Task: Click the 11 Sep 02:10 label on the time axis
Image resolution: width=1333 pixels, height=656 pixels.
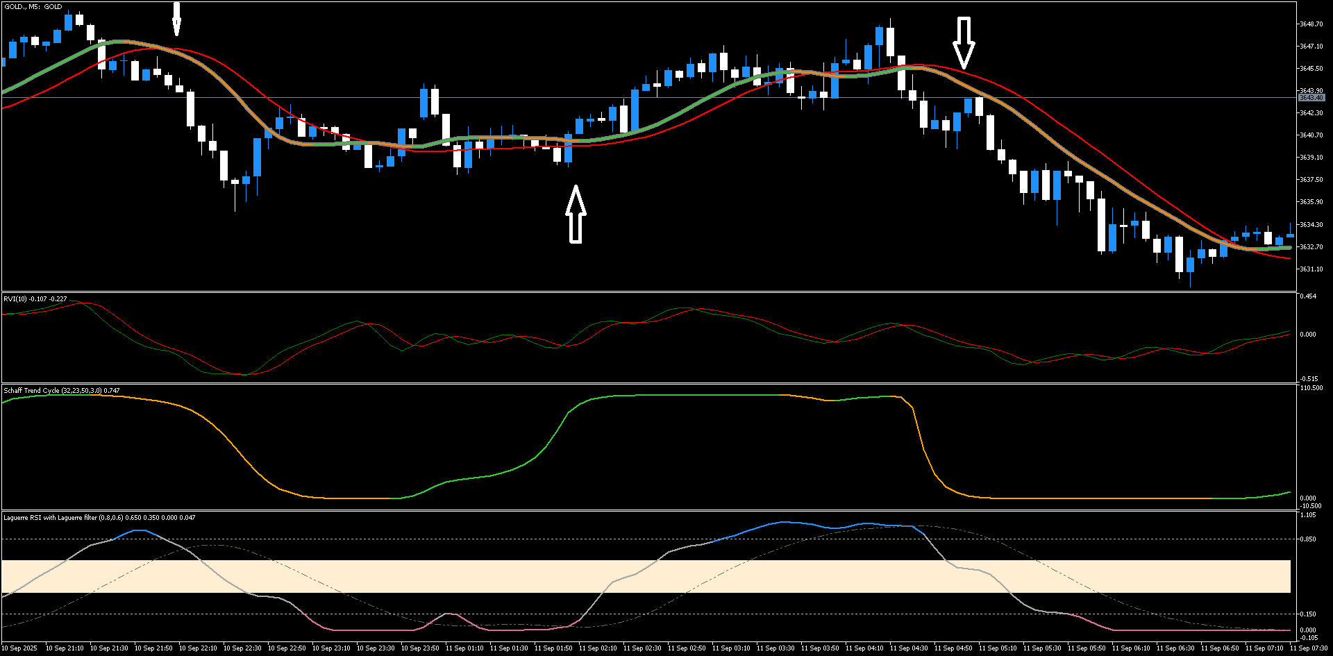Action: pos(598,648)
